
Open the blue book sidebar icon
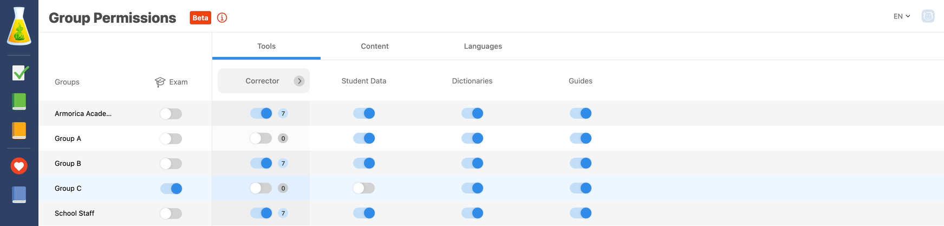coord(19,195)
